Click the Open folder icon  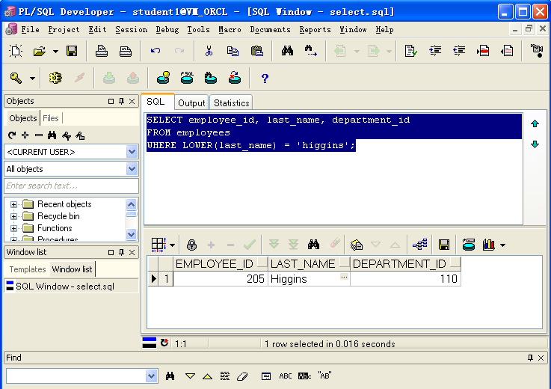(x=40, y=51)
